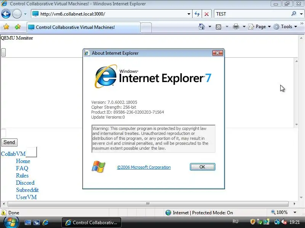Click the 19:21 taskbar clock

[294, 222]
